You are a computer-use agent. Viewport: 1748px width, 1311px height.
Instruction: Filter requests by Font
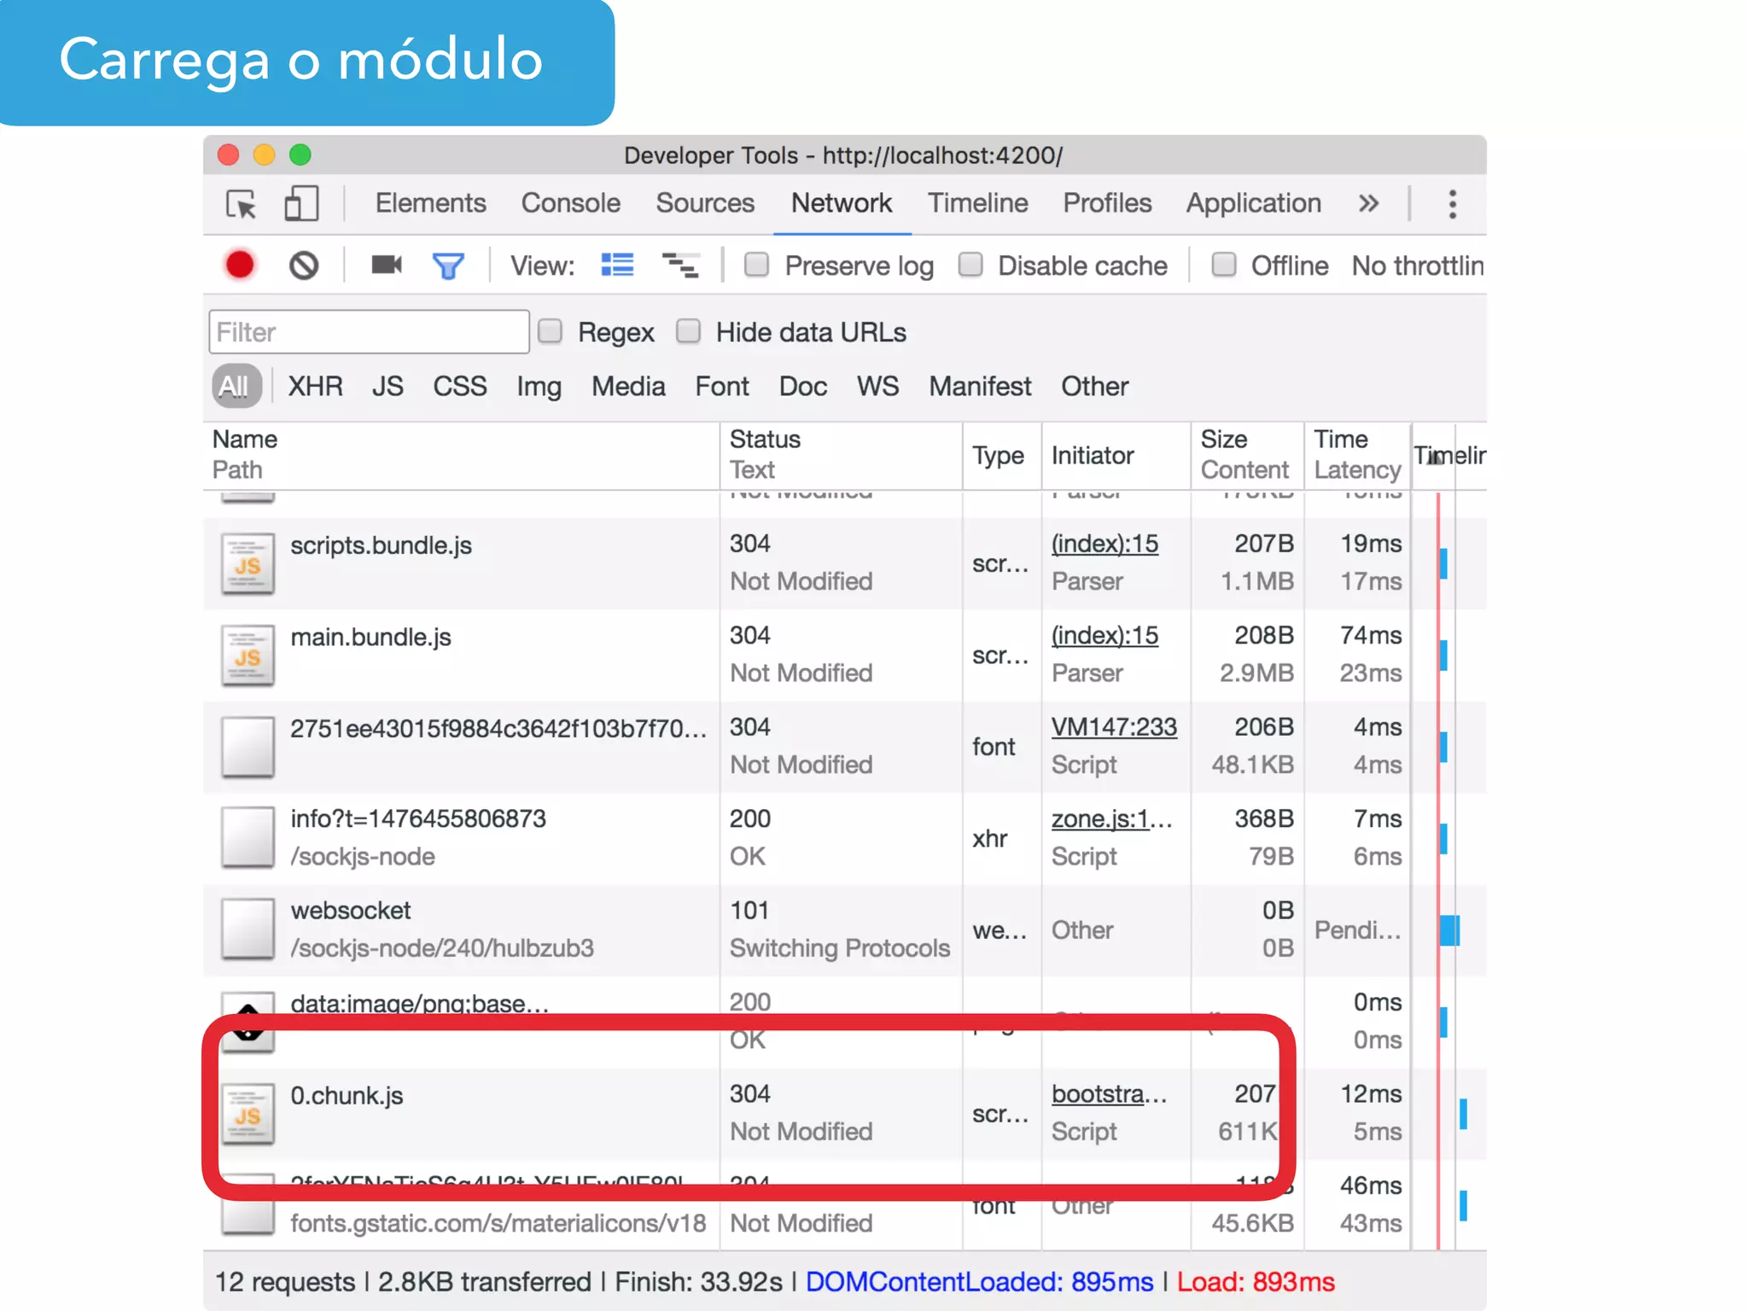722,387
